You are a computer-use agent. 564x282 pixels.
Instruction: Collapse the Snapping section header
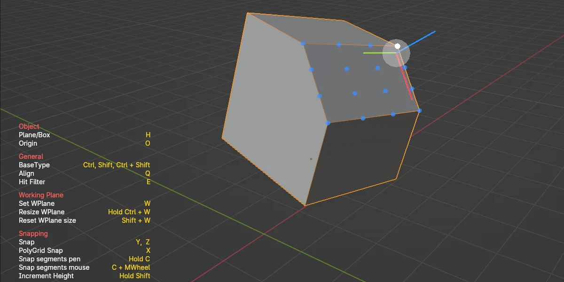point(33,233)
